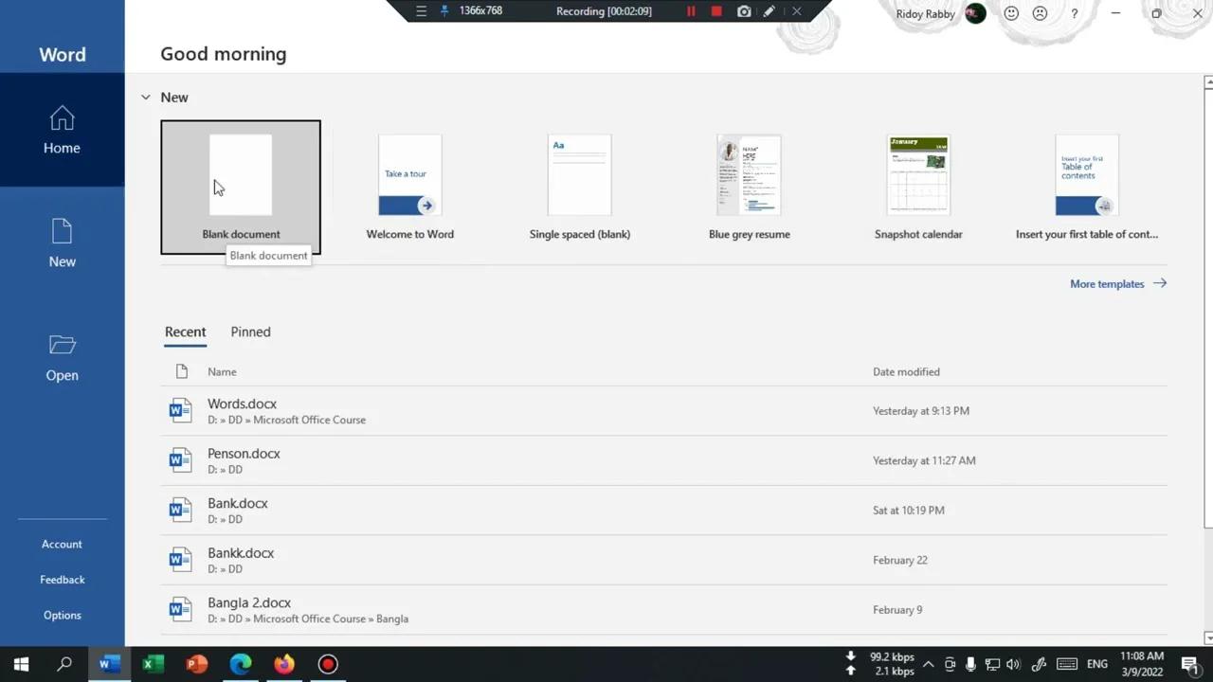Stop the screen recording with the red square
Screen dimensions: 1213x682
pos(716,11)
